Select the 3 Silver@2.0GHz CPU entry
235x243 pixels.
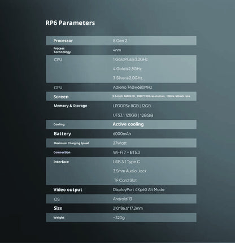[x=128, y=78]
